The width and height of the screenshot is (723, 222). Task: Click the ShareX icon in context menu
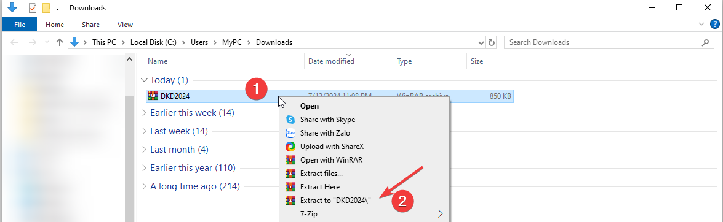(x=290, y=147)
